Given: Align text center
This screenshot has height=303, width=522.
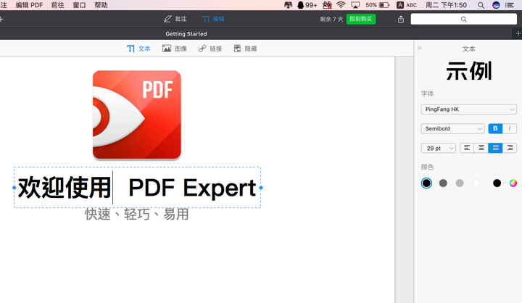Looking at the screenshot, I should pos(481,148).
